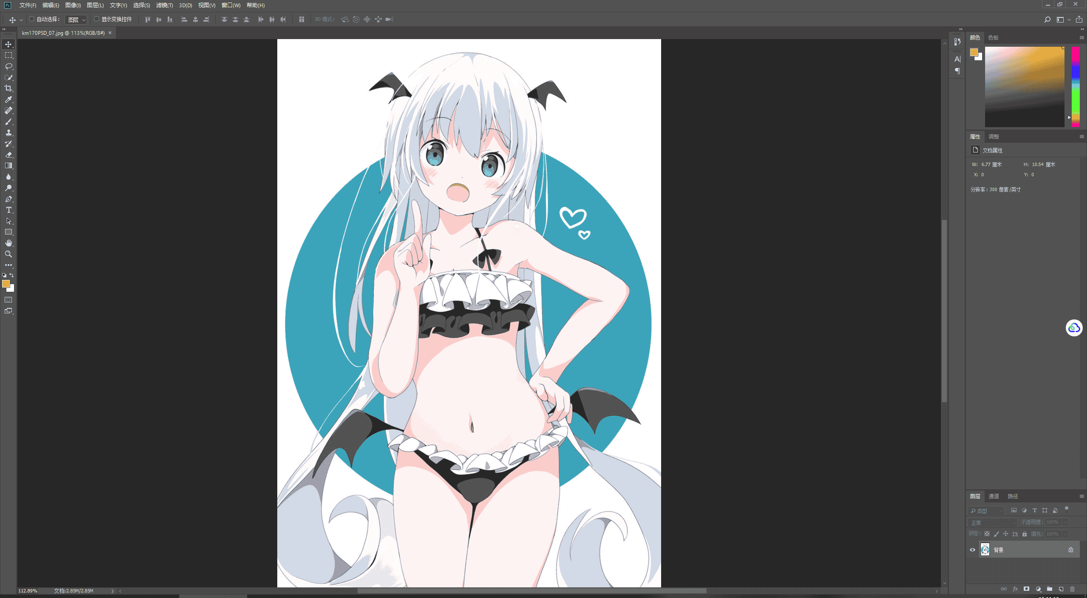Select the Hand tool
The height and width of the screenshot is (598, 1087).
8,243
